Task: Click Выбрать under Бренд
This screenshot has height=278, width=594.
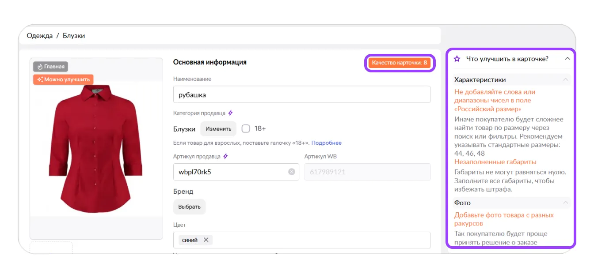Action: click(190, 207)
